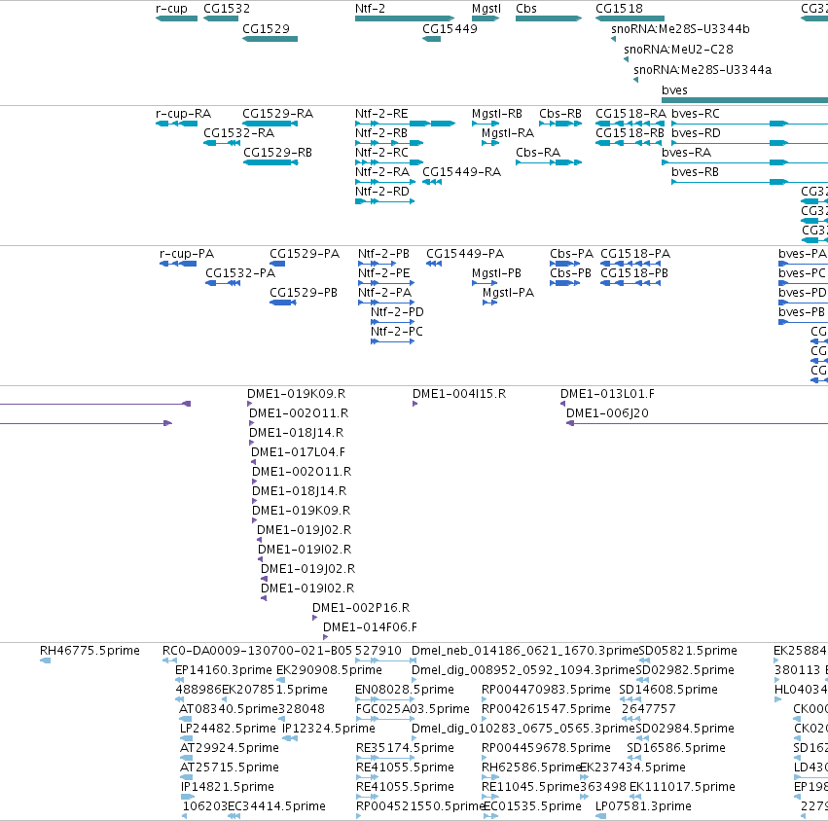This screenshot has width=828, height=821.
Task: Click the Mgstl gene feature
Action: (x=486, y=18)
